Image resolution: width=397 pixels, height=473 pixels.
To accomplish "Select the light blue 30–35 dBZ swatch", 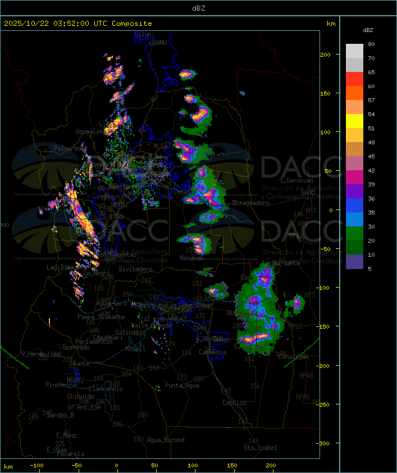I will [x=354, y=219].
